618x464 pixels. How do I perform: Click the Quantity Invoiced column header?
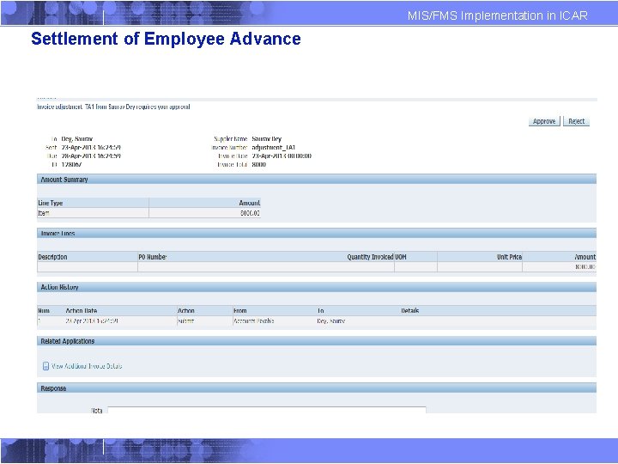pos(370,257)
